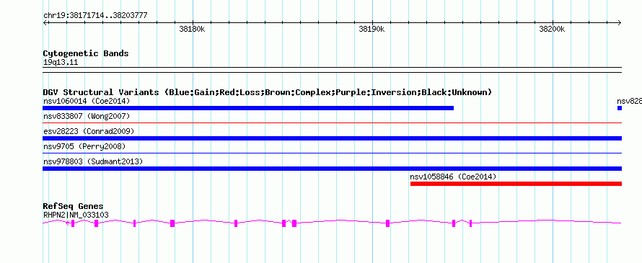This screenshot has height=263, width=642.
Task: Click the esv28223 (Conrad2009) label
Action: tap(89, 131)
